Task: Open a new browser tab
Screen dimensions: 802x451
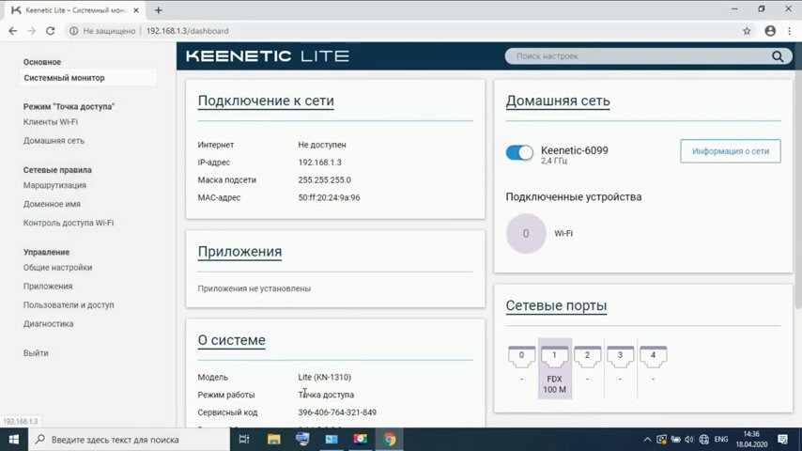Action: [x=159, y=10]
